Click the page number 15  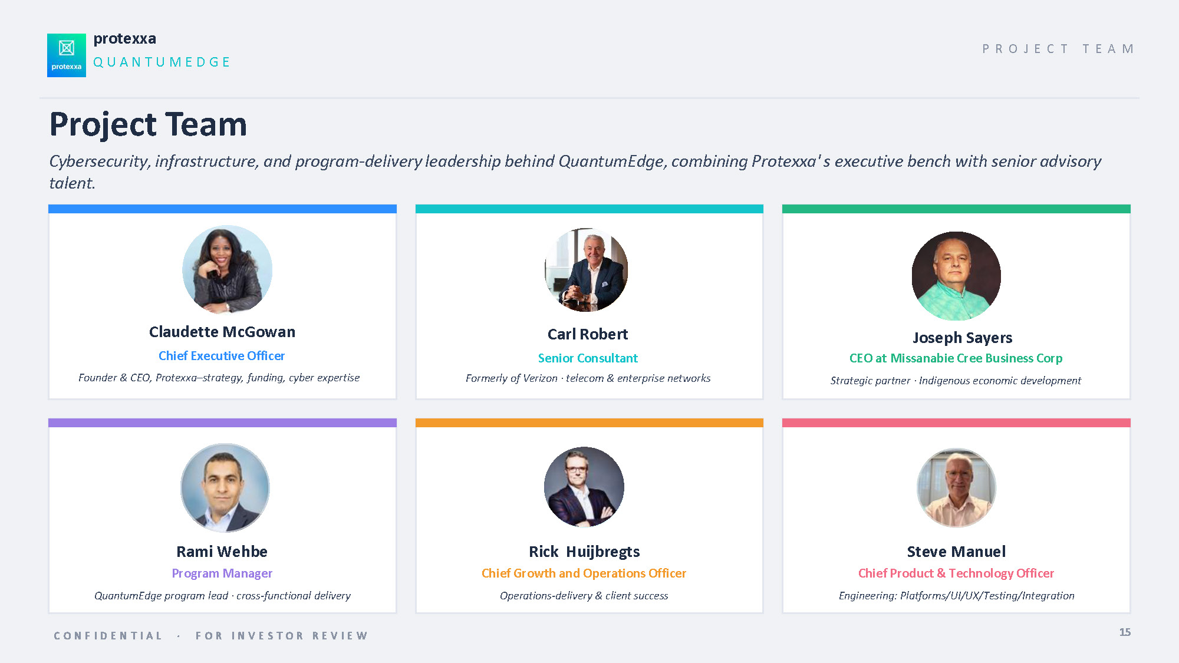pyautogui.click(x=1125, y=632)
